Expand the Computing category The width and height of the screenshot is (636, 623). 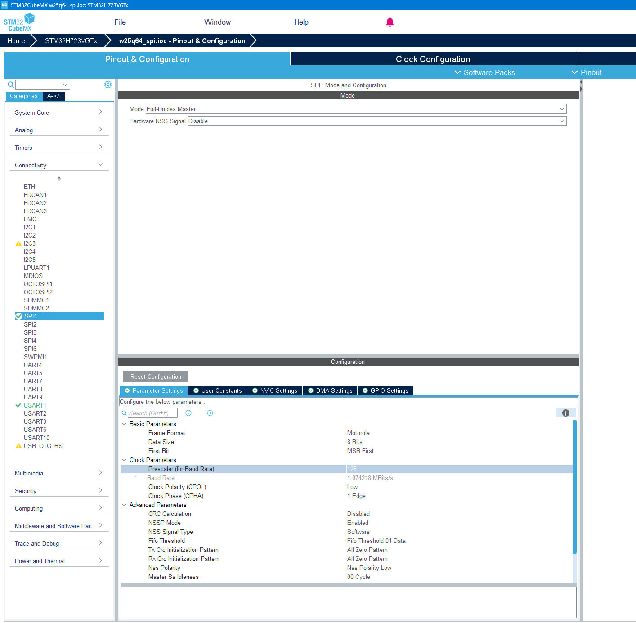(x=59, y=508)
